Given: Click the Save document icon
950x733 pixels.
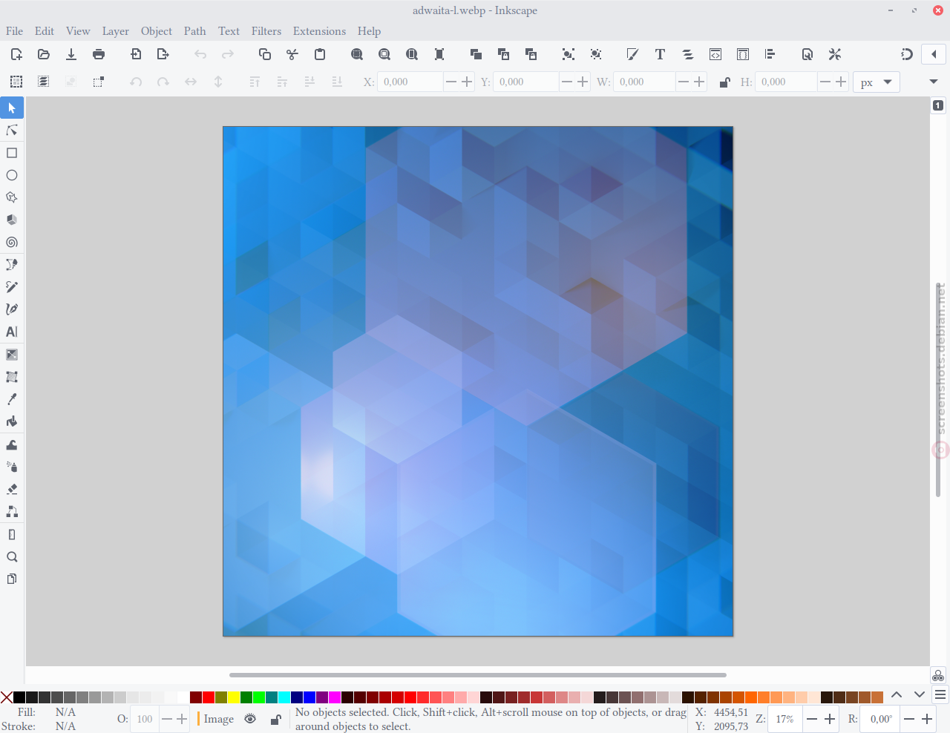Looking at the screenshot, I should point(71,54).
